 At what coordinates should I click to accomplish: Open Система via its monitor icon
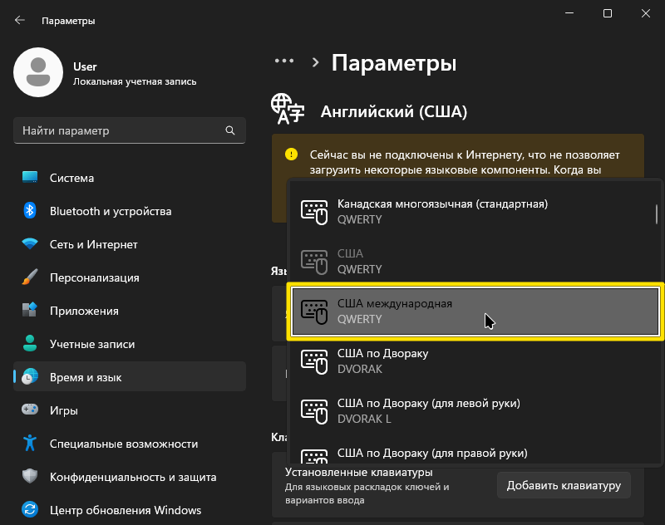(x=30, y=178)
